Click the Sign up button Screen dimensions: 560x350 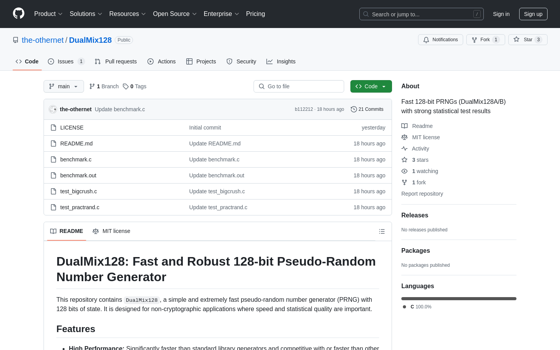pyautogui.click(x=533, y=14)
